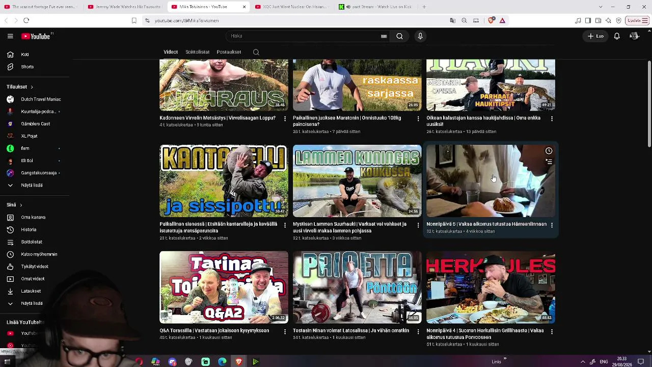Open the account avatar menu
This screenshot has height=367, width=652.
pos(634,36)
